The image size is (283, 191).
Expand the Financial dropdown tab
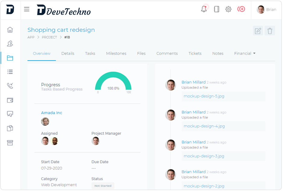245,53
